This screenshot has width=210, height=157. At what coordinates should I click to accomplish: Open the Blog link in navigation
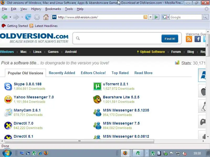point(191,52)
